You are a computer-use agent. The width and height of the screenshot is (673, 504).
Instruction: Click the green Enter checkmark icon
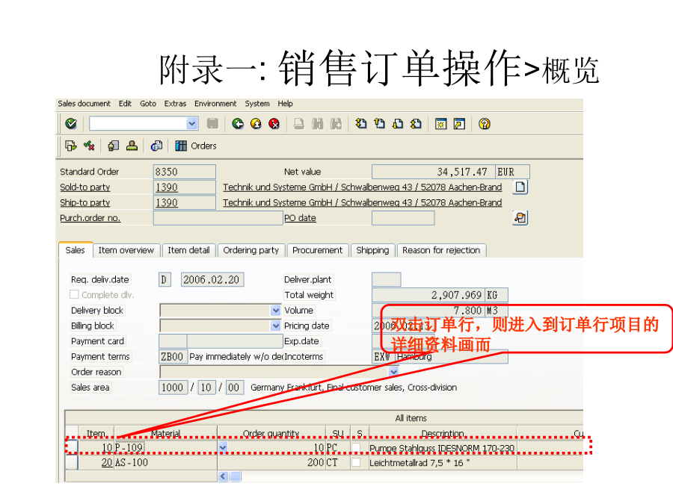[71, 124]
